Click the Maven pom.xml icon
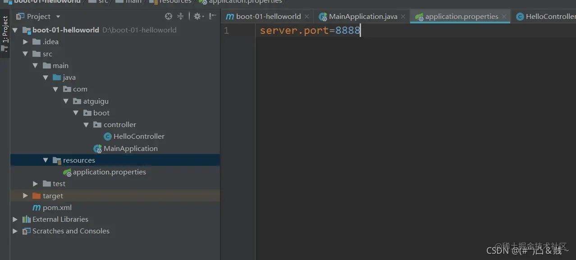This screenshot has height=260, width=576. (37, 208)
